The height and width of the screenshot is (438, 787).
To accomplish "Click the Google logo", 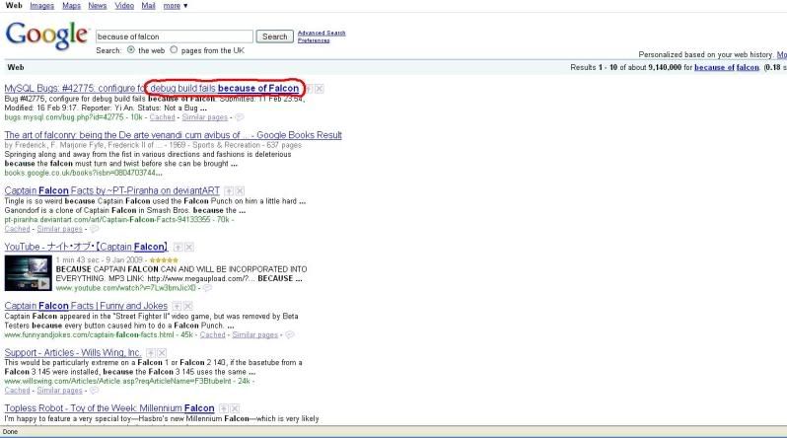I will 46,36.
